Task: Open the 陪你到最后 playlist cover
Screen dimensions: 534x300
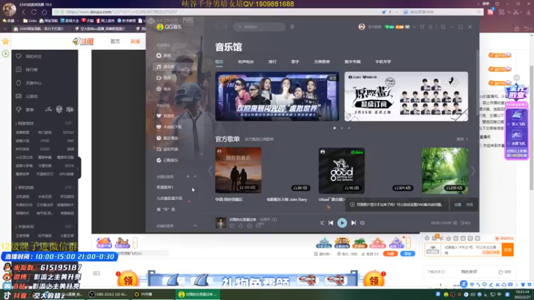Action: 238,171
